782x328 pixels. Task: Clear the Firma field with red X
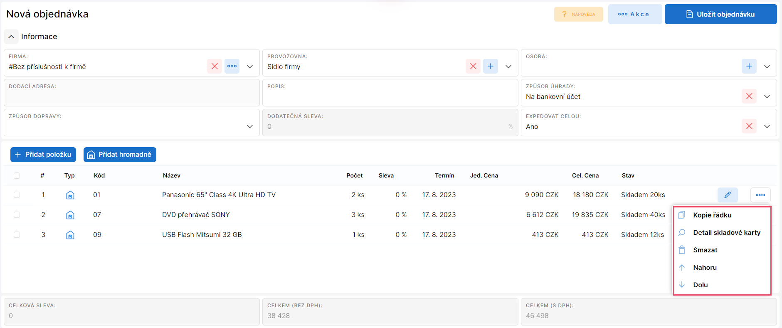tap(215, 66)
